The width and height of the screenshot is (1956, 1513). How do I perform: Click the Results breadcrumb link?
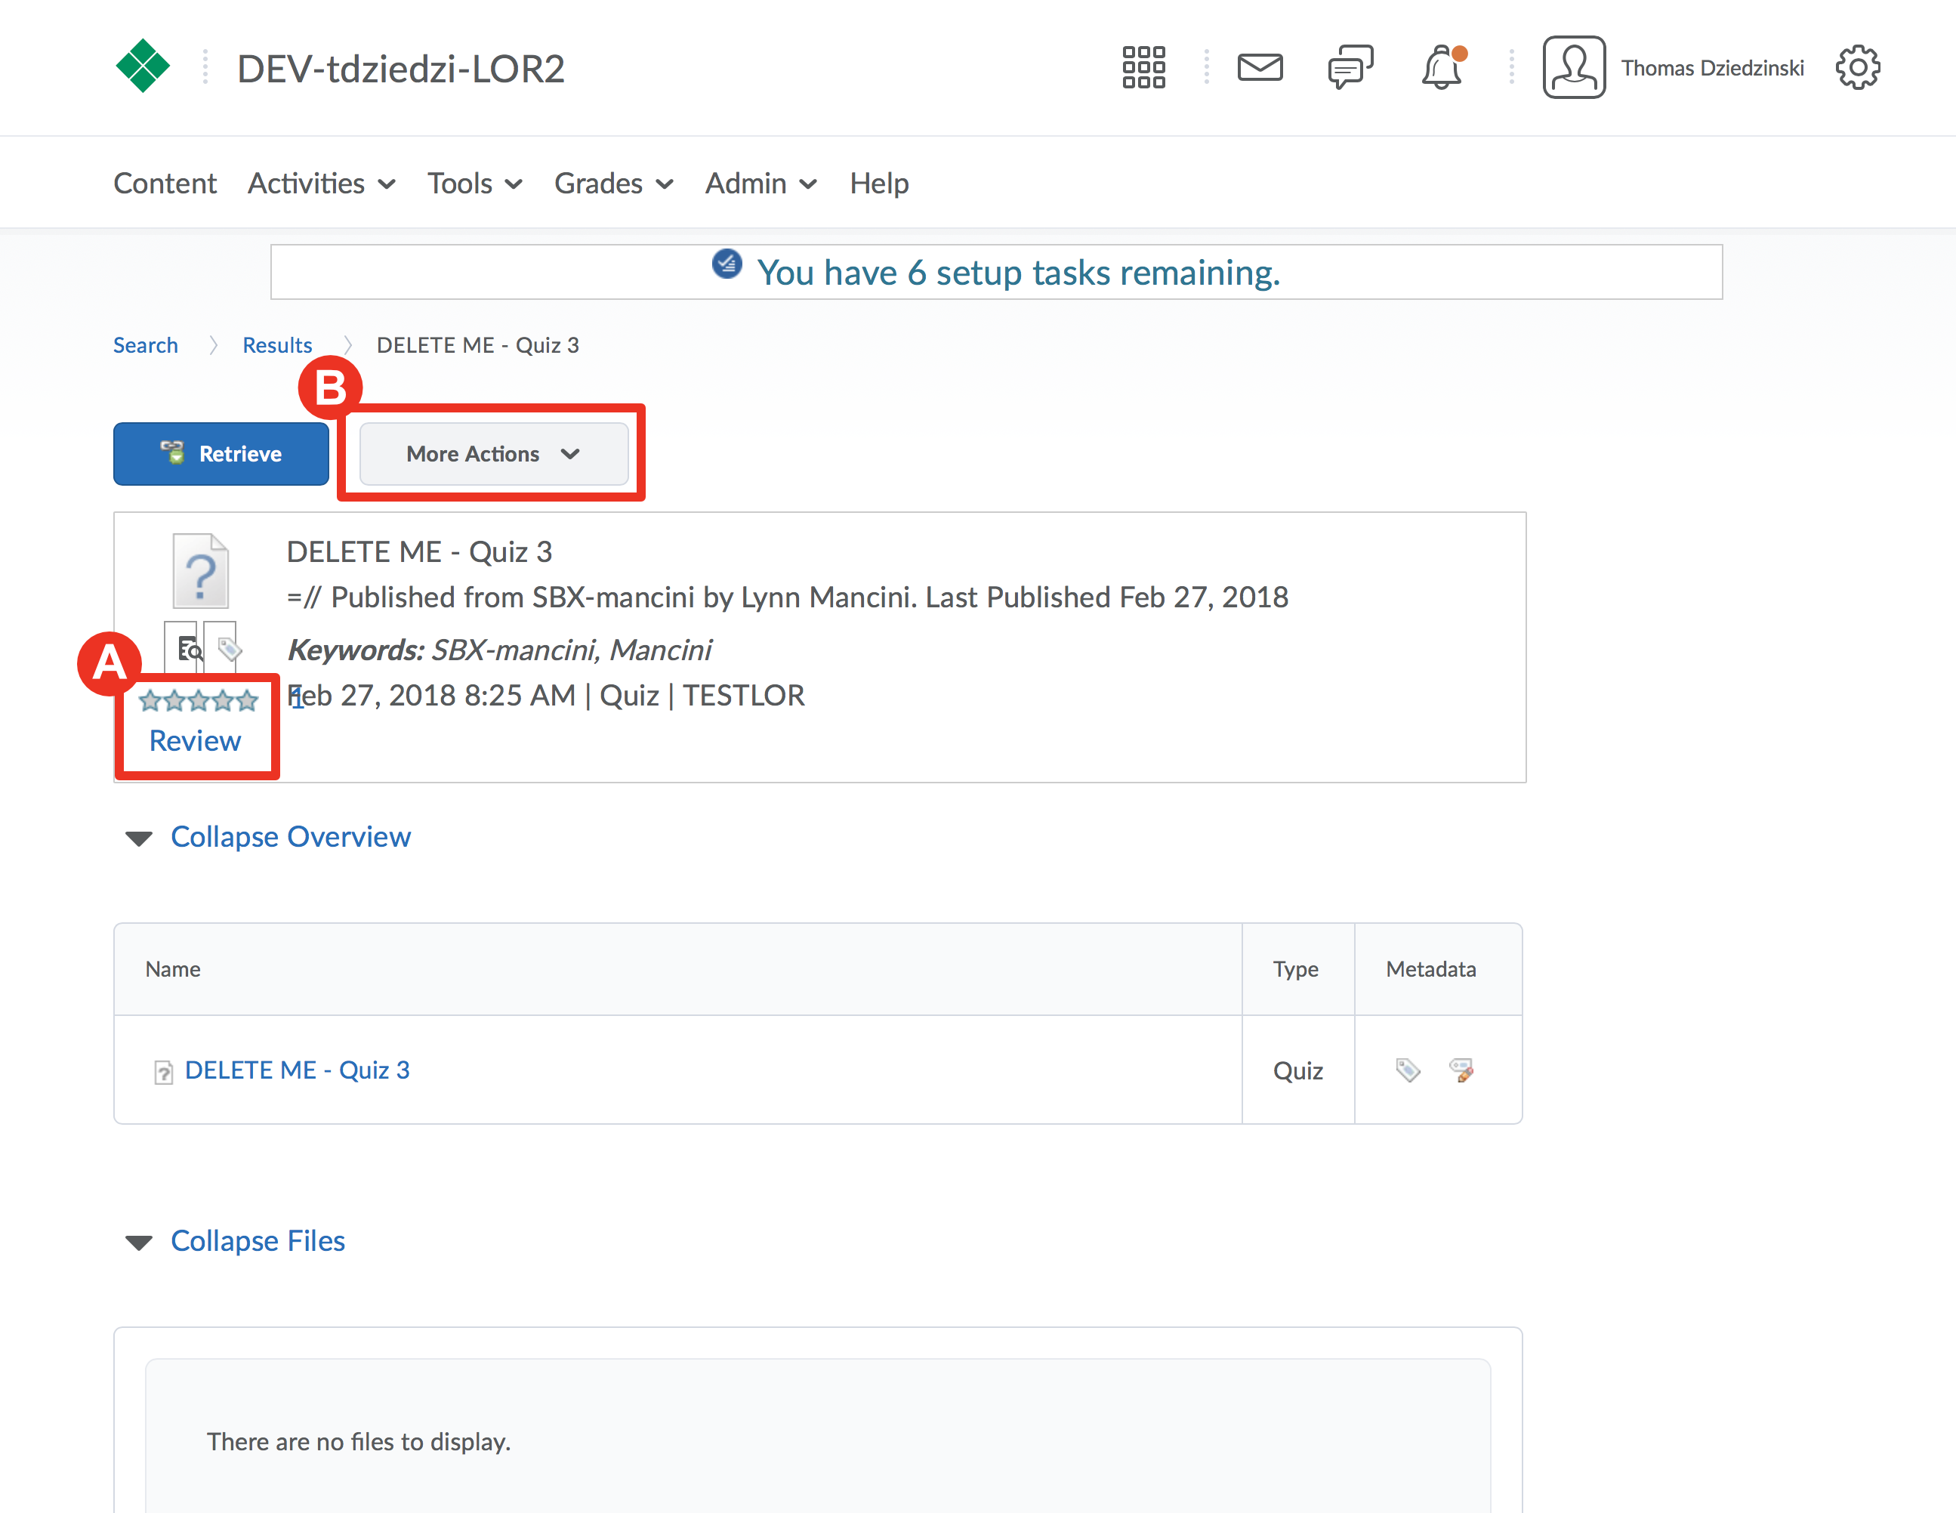tap(276, 346)
